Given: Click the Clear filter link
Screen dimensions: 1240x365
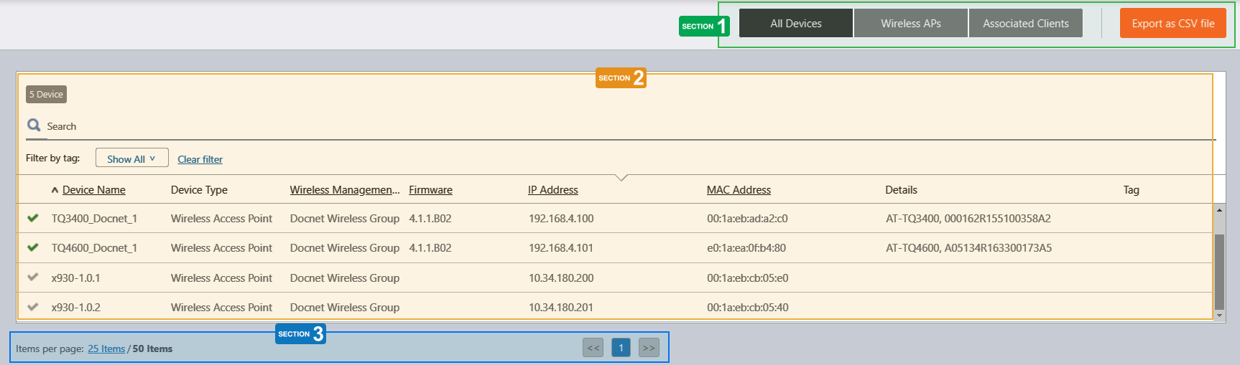Looking at the screenshot, I should point(200,159).
